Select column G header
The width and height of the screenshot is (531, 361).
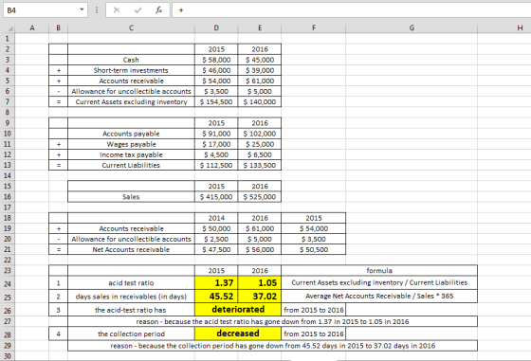coord(412,28)
